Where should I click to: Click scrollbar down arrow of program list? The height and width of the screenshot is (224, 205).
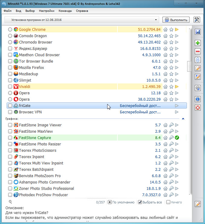[189, 194]
